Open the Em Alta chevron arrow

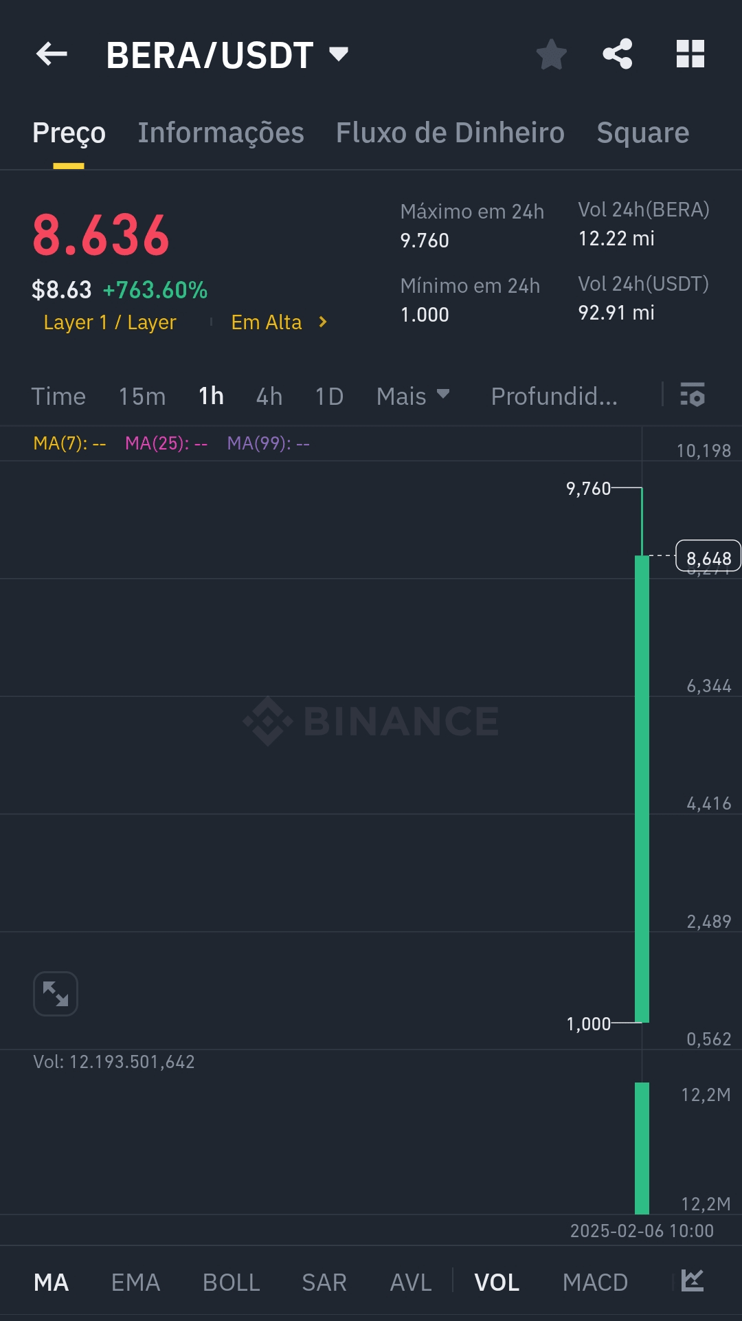pos(323,322)
